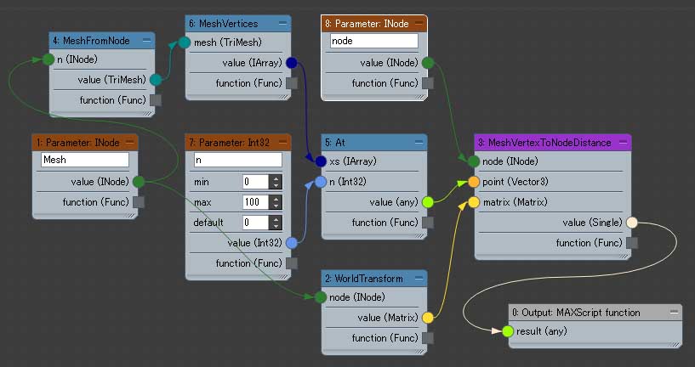Click function (Func) socket on node 1 Parameter

(x=139, y=202)
